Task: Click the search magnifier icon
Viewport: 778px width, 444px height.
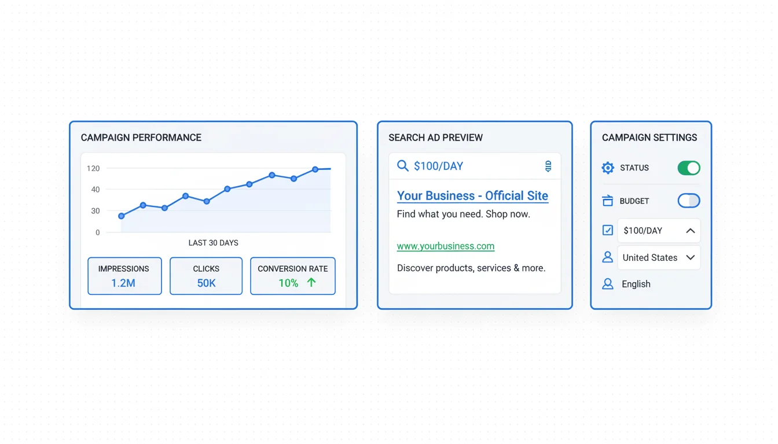Action: pyautogui.click(x=403, y=166)
